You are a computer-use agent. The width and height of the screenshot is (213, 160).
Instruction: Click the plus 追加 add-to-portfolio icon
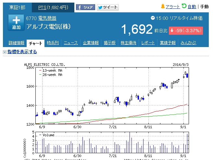tap(16, 23)
